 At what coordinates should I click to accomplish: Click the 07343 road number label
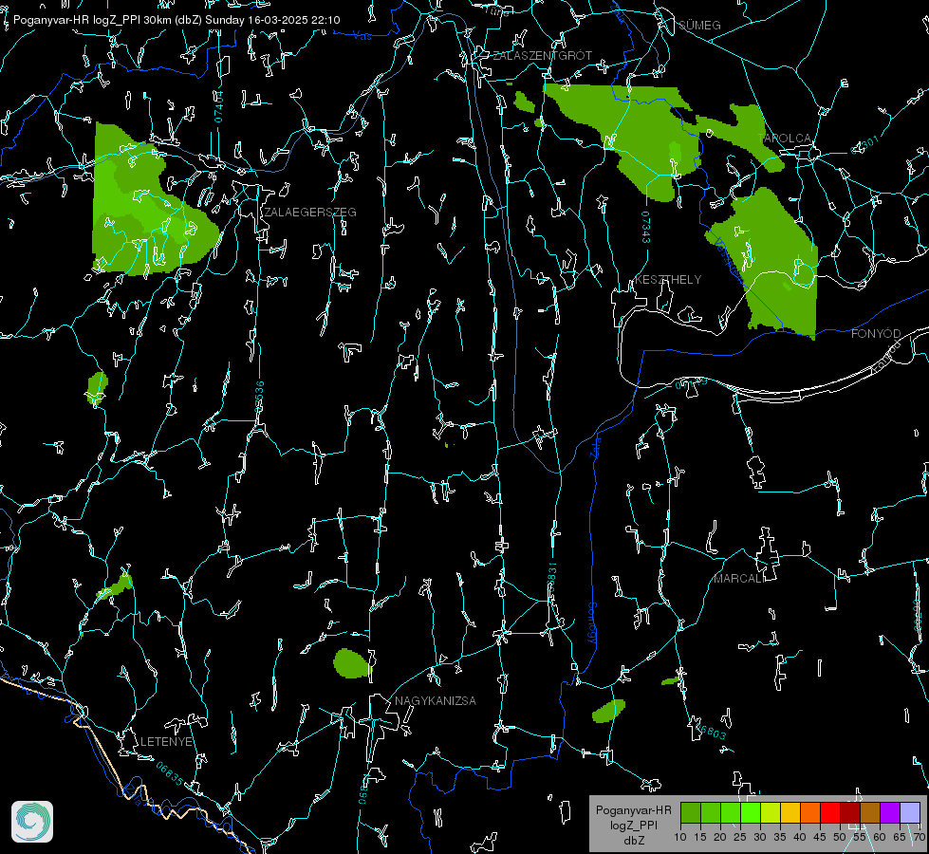(646, 228)
